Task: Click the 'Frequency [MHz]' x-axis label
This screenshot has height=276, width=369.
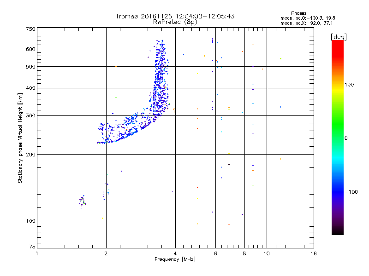Action: [175, 259]
